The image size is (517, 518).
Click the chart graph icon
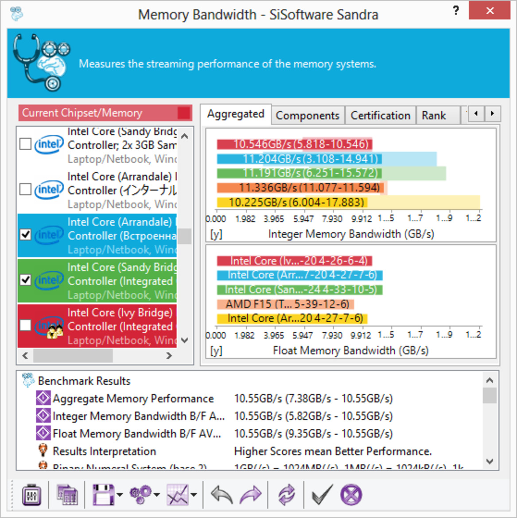(177, 495)
